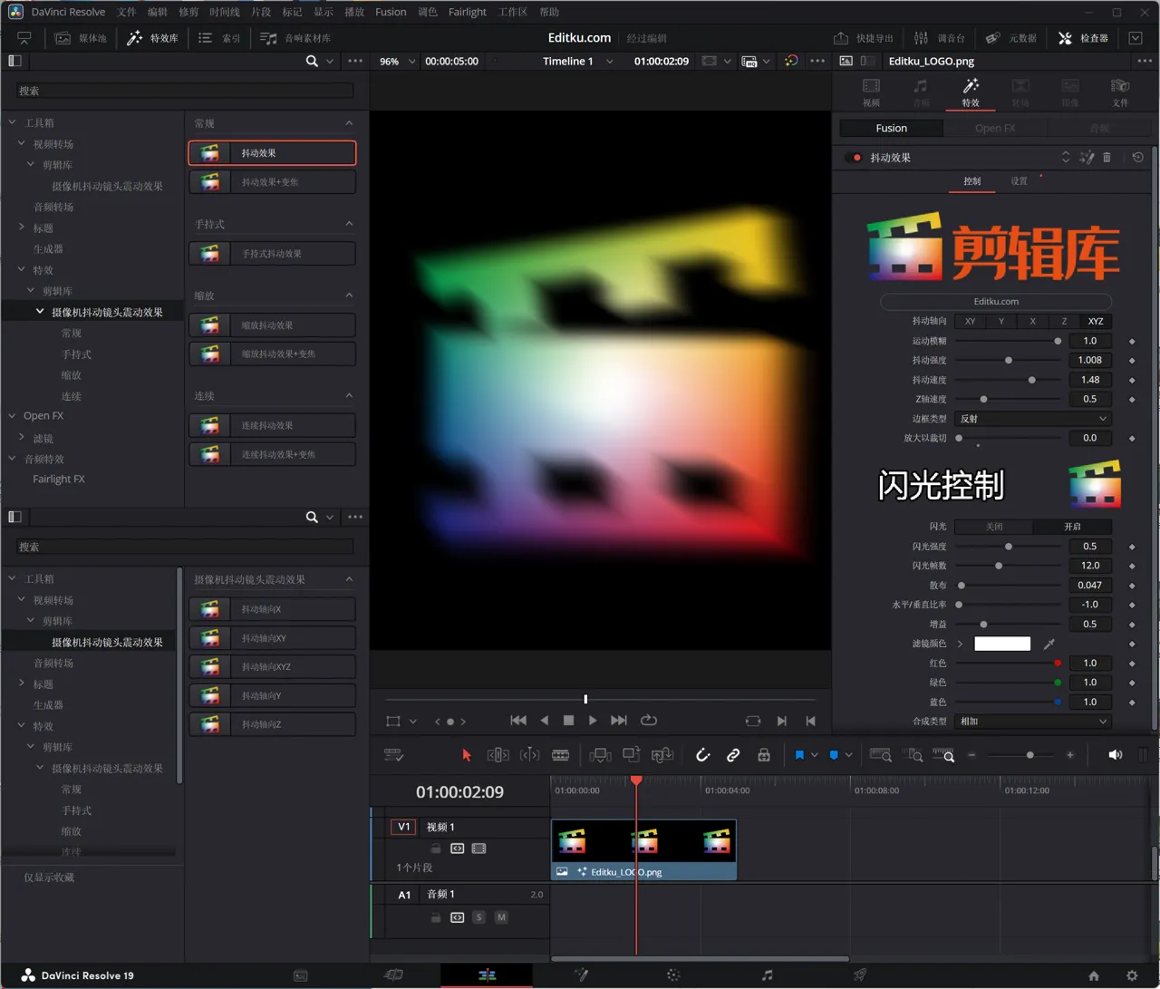Collapse the 手持式 effects group
1160x989 pixels.
click(x=349, y=224)
